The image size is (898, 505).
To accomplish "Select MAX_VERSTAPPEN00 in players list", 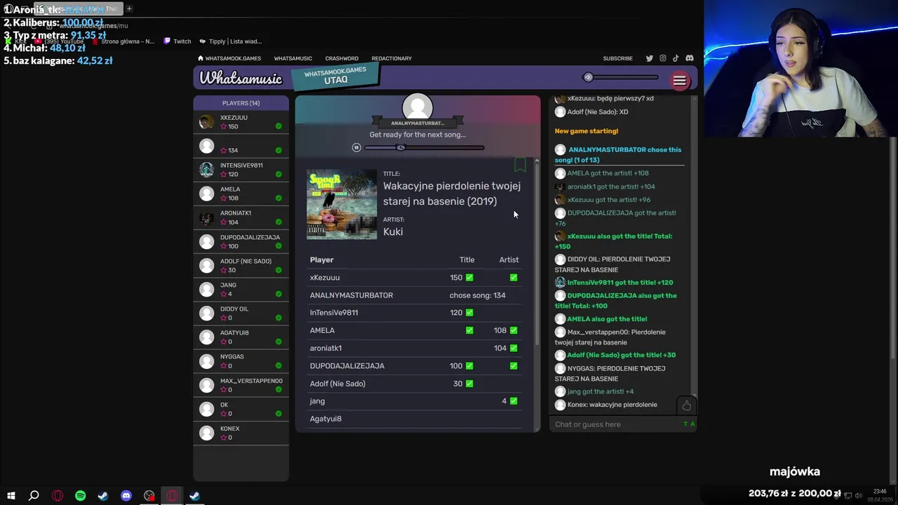I will click(x=241, y=385).
